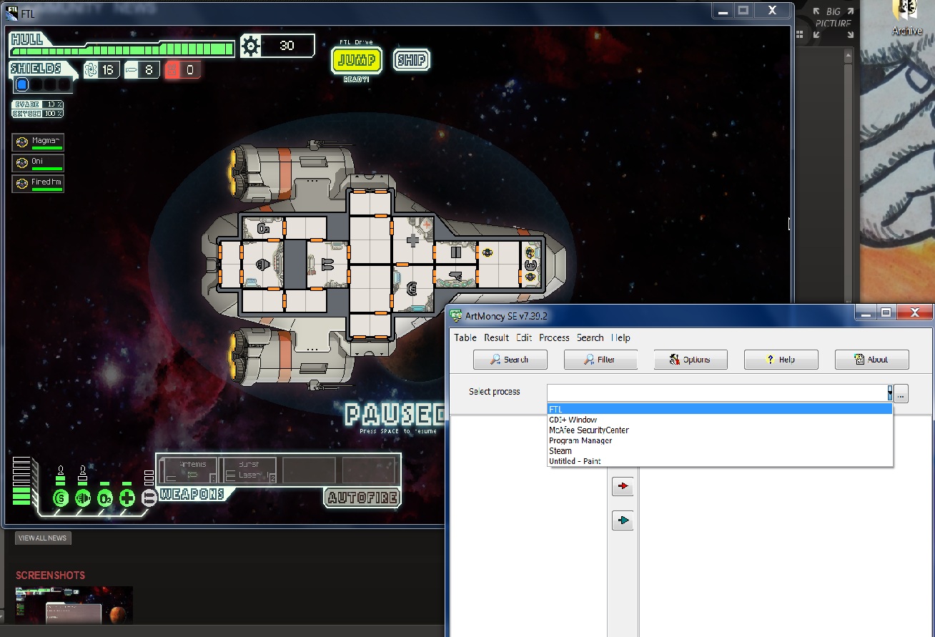Click the Evade percentage status bar
935x637 pixels.
(x=38, y=104)
